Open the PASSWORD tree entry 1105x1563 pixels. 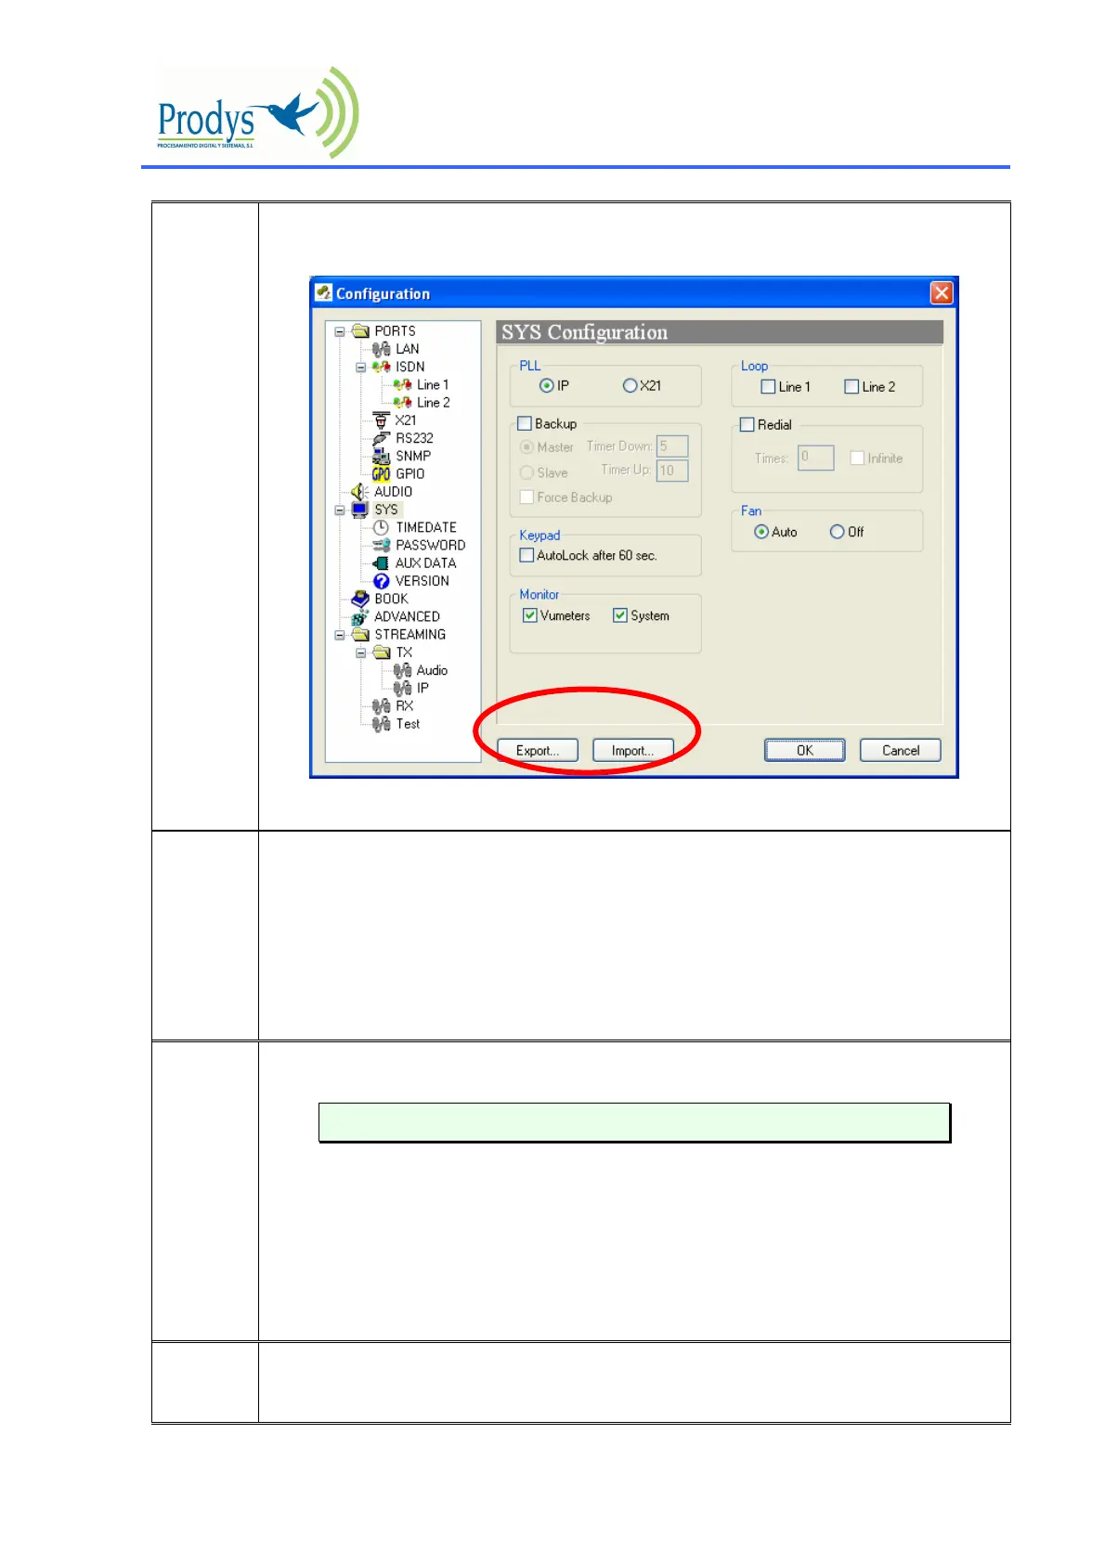(431, 546)
